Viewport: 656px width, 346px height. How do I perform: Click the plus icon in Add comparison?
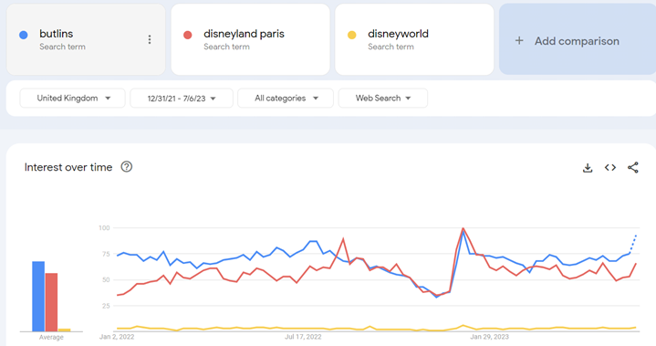(519, 40)
